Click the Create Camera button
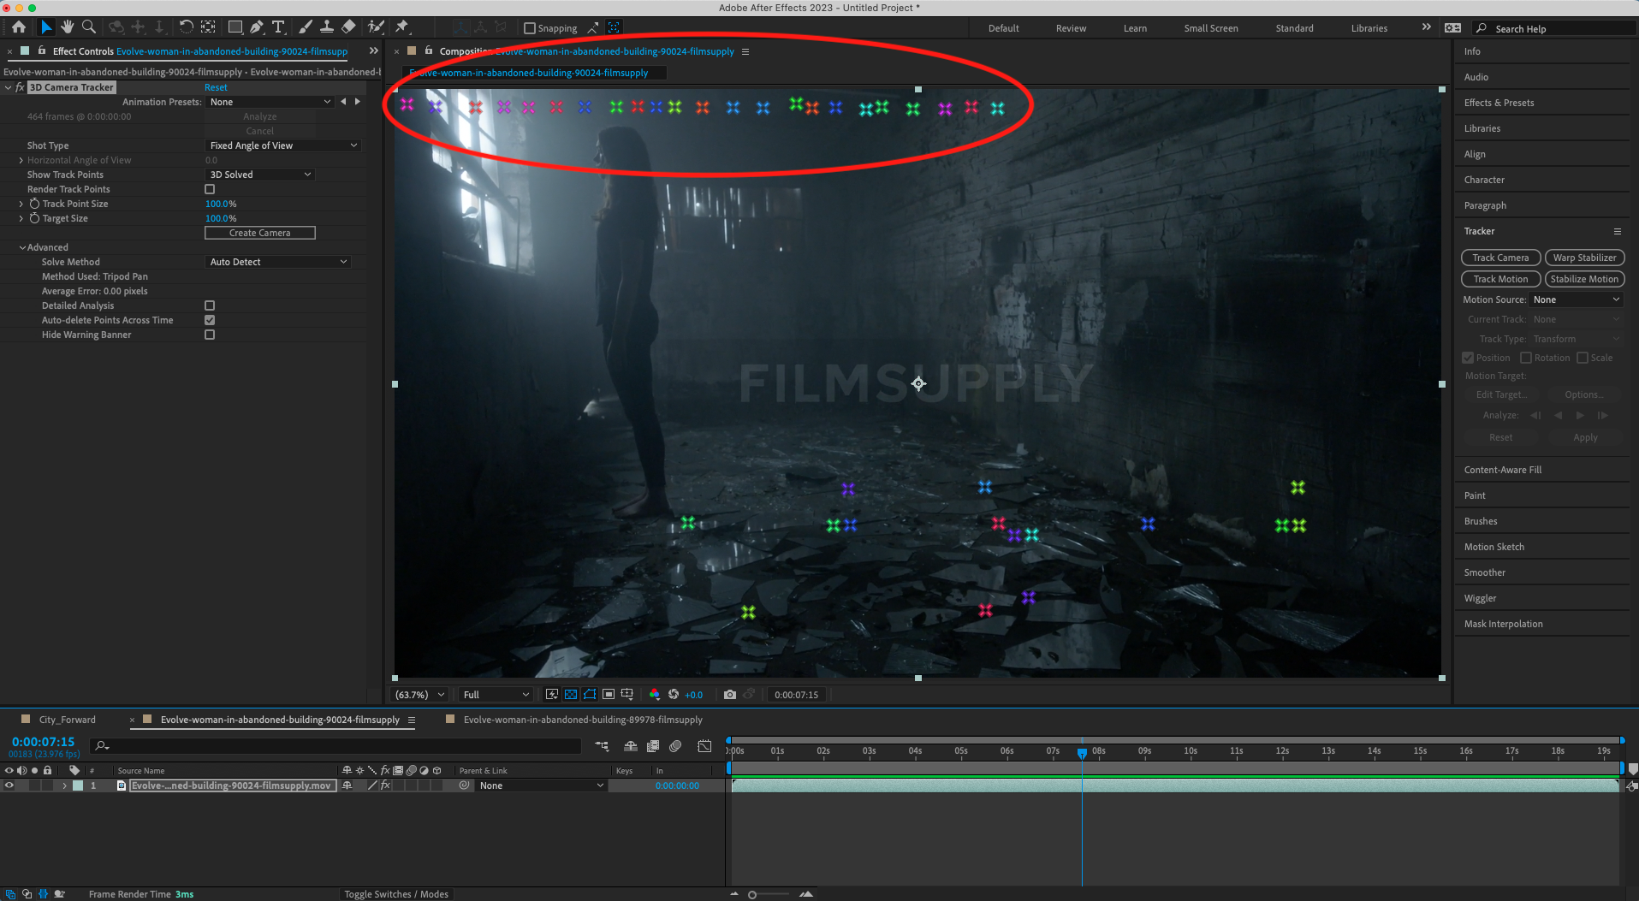1639x901 pixels. 259,232
